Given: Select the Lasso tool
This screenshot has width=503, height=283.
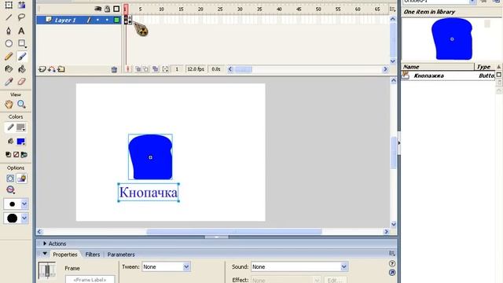Looking at the screenshot, I should pos(21,17).
